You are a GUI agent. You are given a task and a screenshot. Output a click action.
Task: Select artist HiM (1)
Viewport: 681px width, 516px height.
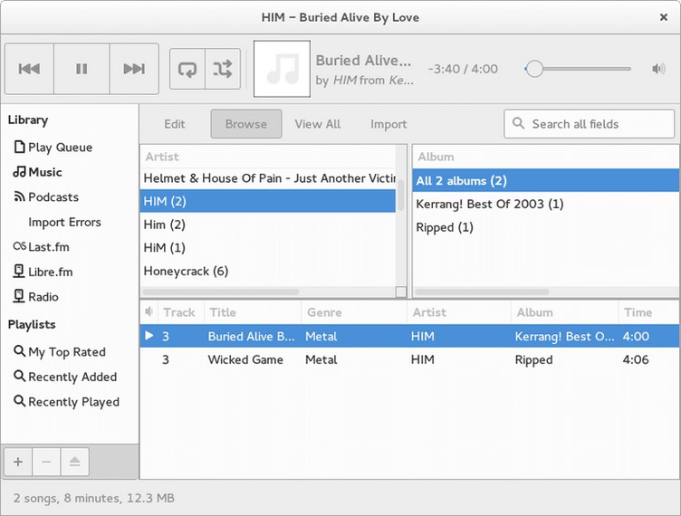268,247
